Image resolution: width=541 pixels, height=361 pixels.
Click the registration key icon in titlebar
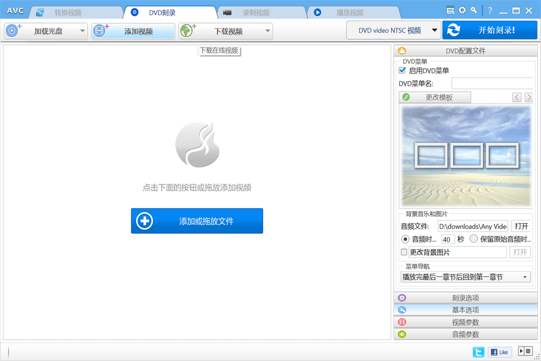click(474, 9)
